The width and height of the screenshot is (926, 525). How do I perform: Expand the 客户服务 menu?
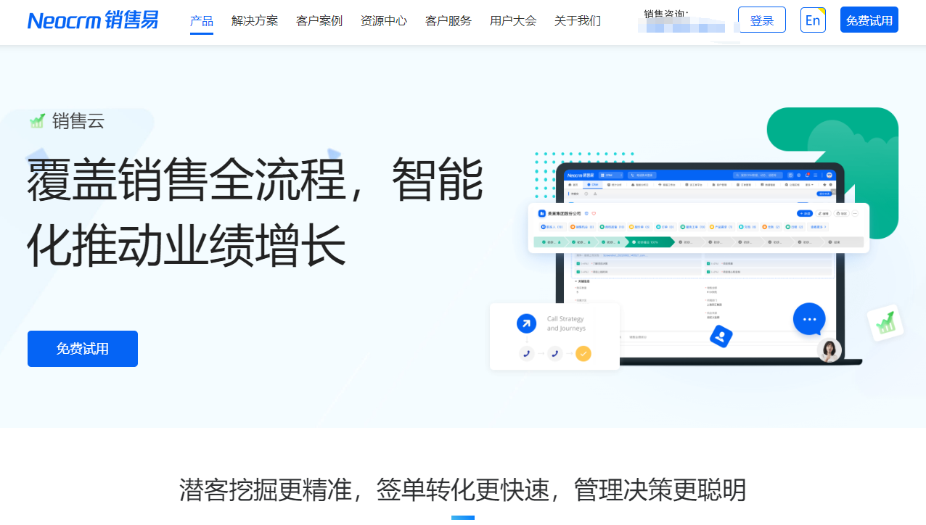(448, 20)
